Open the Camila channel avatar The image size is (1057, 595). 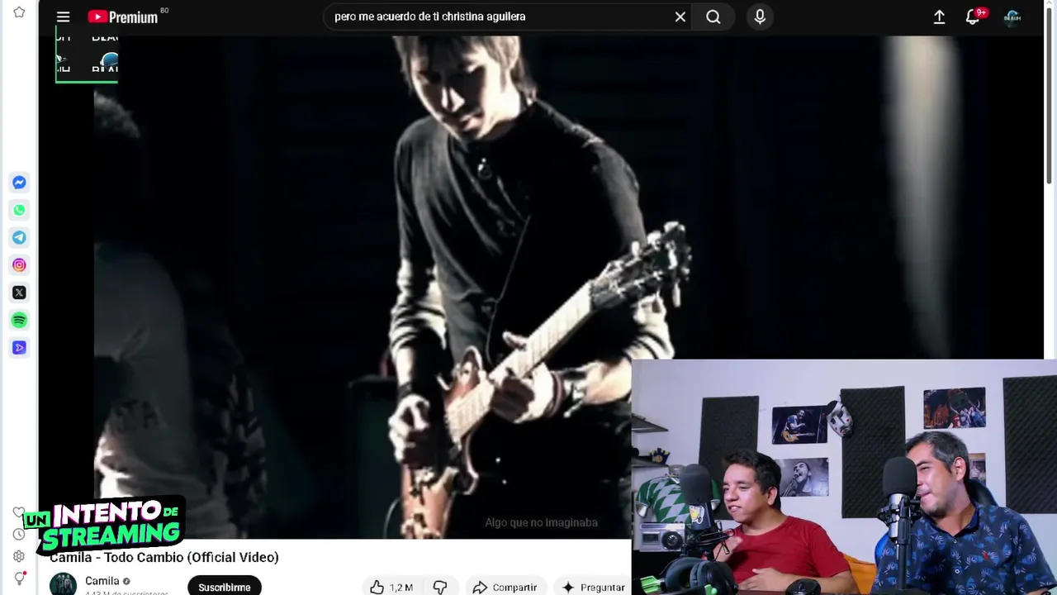click(63, 584)
